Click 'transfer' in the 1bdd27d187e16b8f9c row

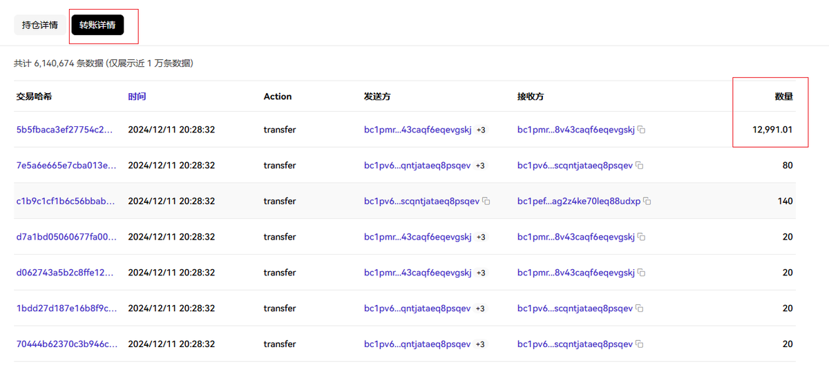(x=280, y=309)
